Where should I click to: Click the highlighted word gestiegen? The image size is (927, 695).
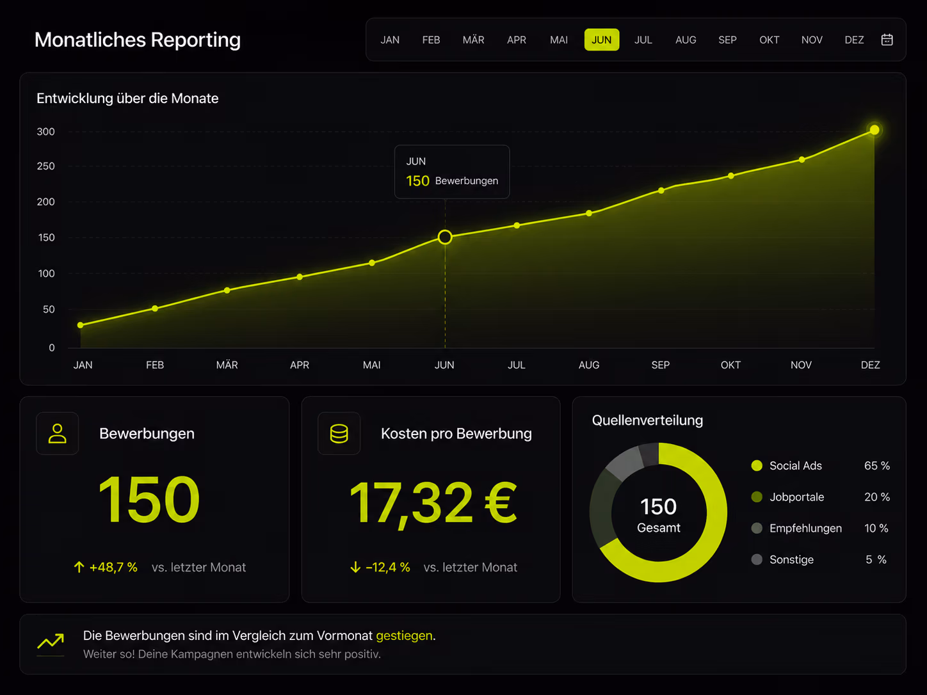pyautogui.click(x=405, y=635)
